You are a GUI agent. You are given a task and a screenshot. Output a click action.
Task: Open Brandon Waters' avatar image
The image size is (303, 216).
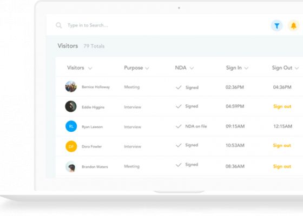[71, 166]
